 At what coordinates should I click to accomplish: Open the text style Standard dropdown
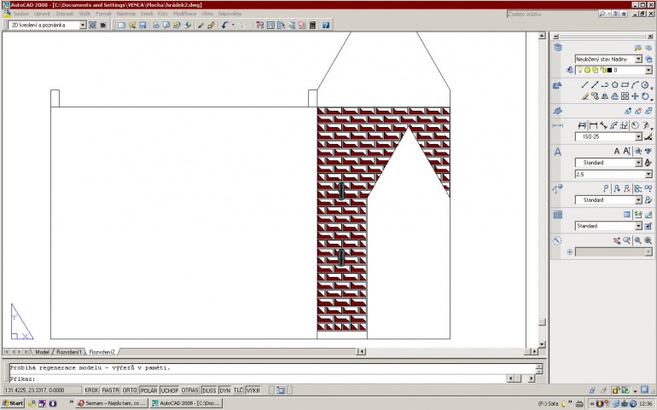(x=608, y=163)
